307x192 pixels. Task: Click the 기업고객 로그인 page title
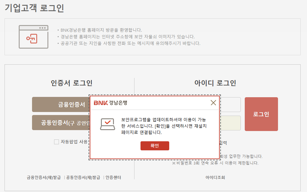point(34,8)
